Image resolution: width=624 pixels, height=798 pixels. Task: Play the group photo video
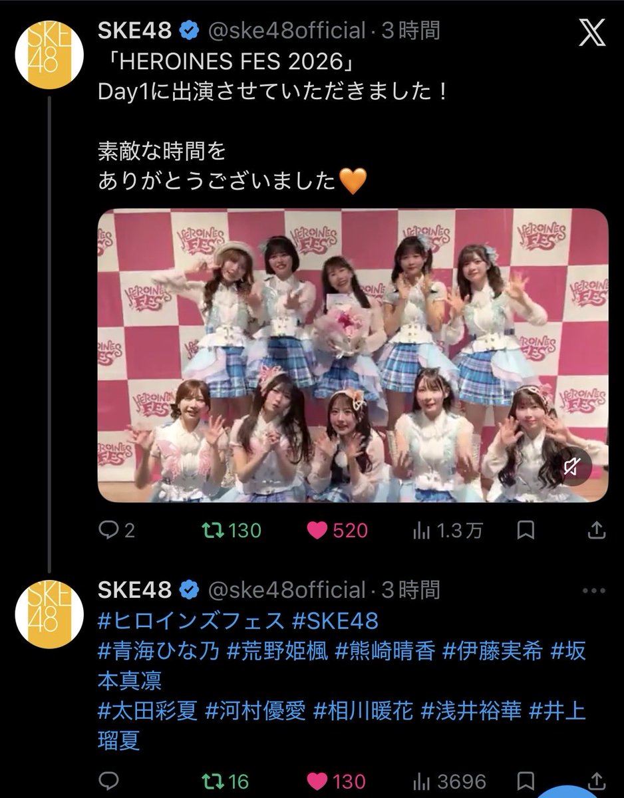click(x=353, y=355)
